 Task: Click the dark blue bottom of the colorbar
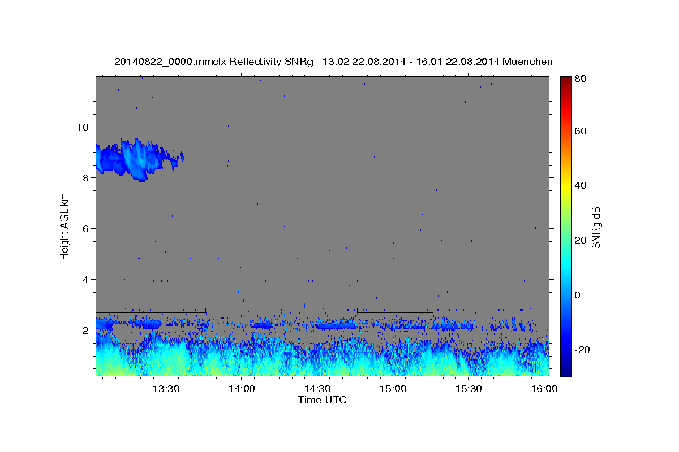[565, 372]
